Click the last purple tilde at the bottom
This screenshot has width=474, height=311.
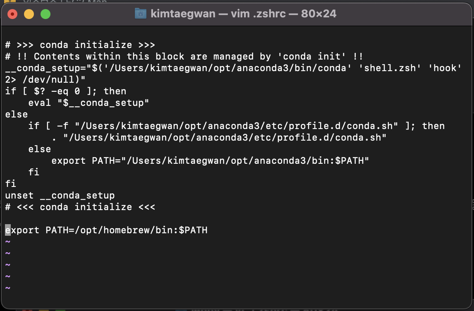click(8, 288)
